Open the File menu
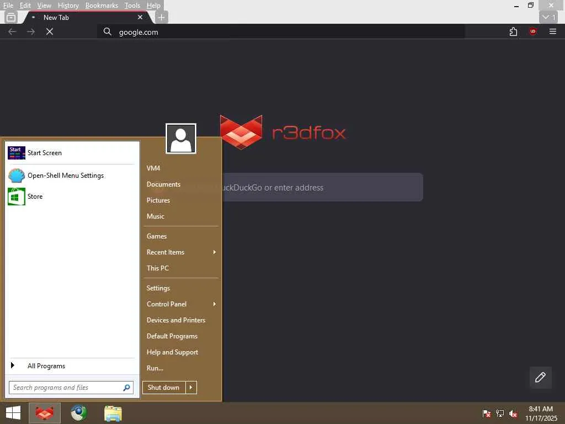The image size is (565, 424). click(8, 6)
